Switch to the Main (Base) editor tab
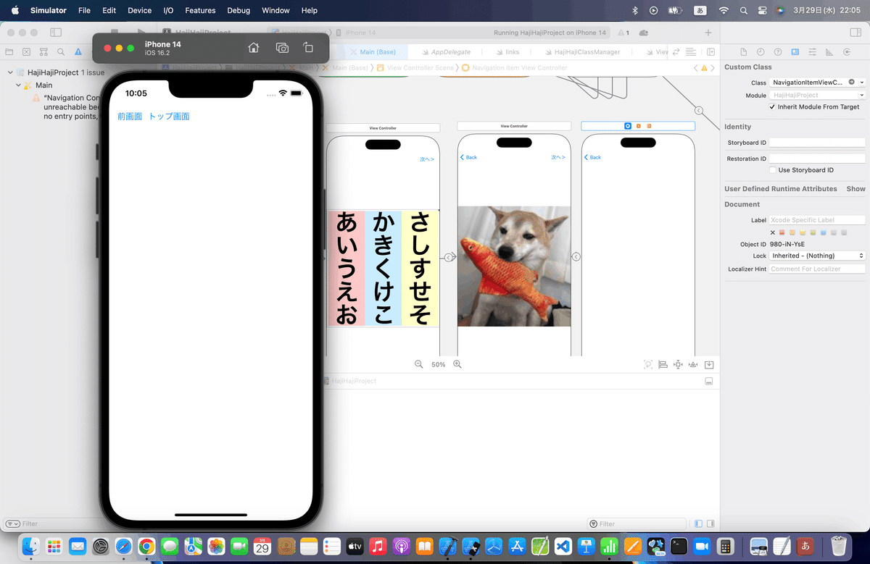 click(372, 52)
